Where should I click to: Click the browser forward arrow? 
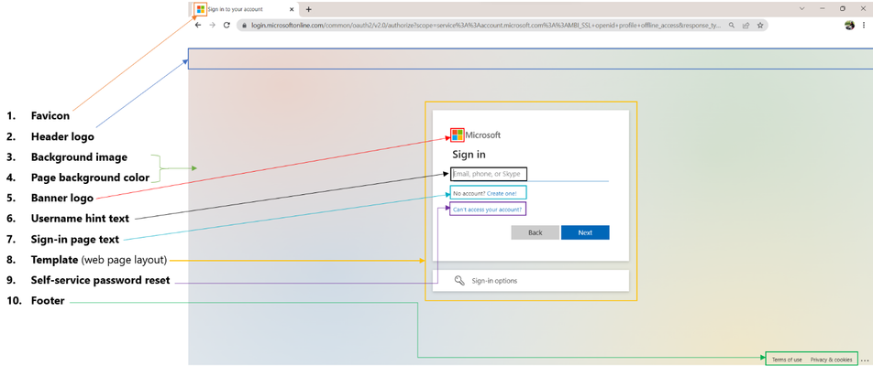212,25
